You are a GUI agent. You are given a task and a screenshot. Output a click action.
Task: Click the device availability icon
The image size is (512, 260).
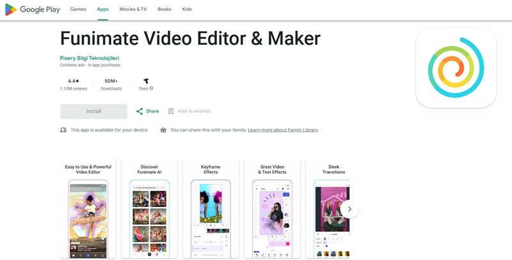tap(63, 130)
